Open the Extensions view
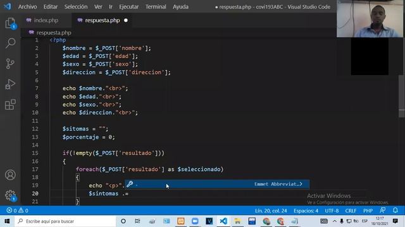 [10, 105]
